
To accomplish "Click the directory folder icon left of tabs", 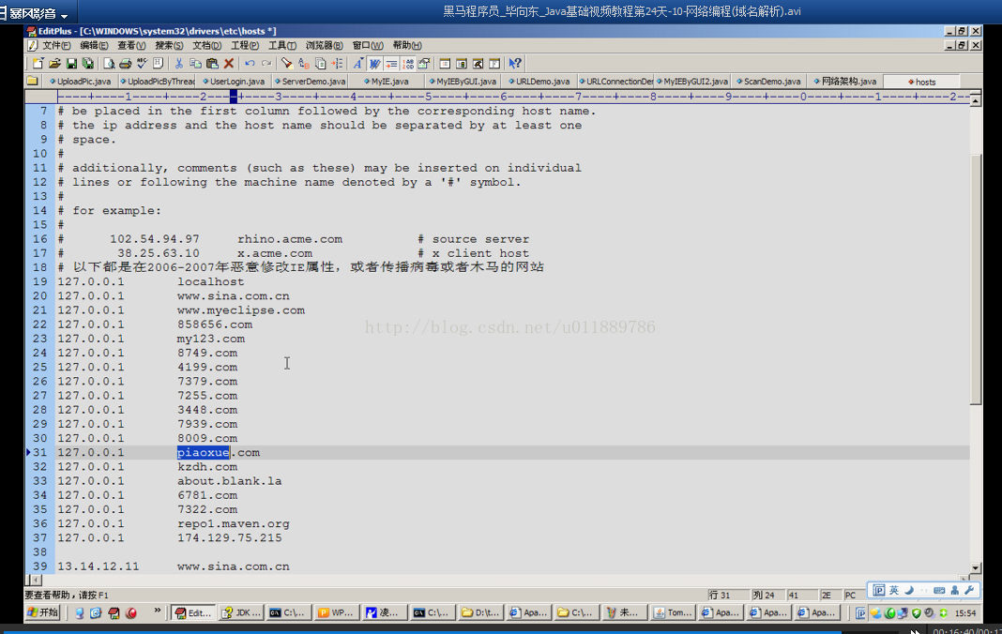I will (x=33, y=82).
